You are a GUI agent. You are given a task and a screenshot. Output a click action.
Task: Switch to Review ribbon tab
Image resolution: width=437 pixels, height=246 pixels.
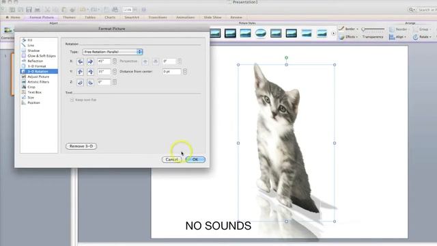[236, 17]
